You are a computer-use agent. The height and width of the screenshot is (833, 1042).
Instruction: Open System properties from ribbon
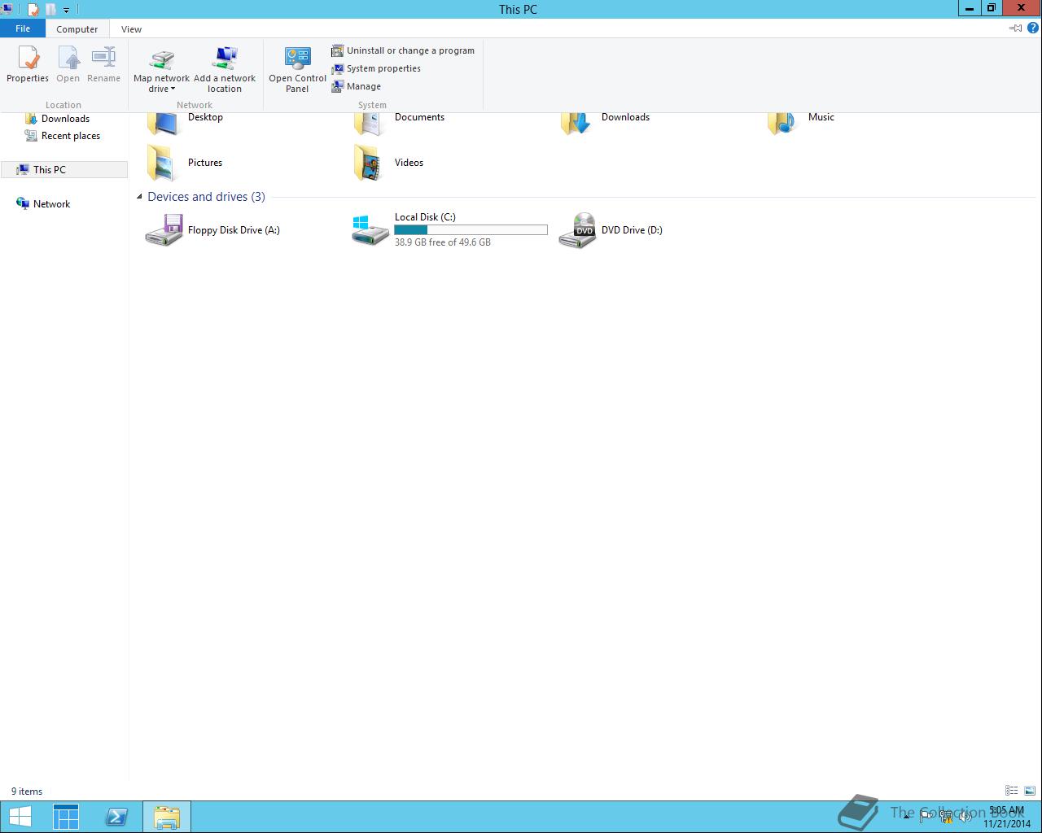pyautogui.click(x=376, y=68)
